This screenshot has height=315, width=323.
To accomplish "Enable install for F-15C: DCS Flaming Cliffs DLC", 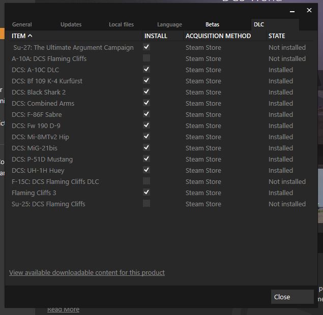I will click(x=146, y=181).
